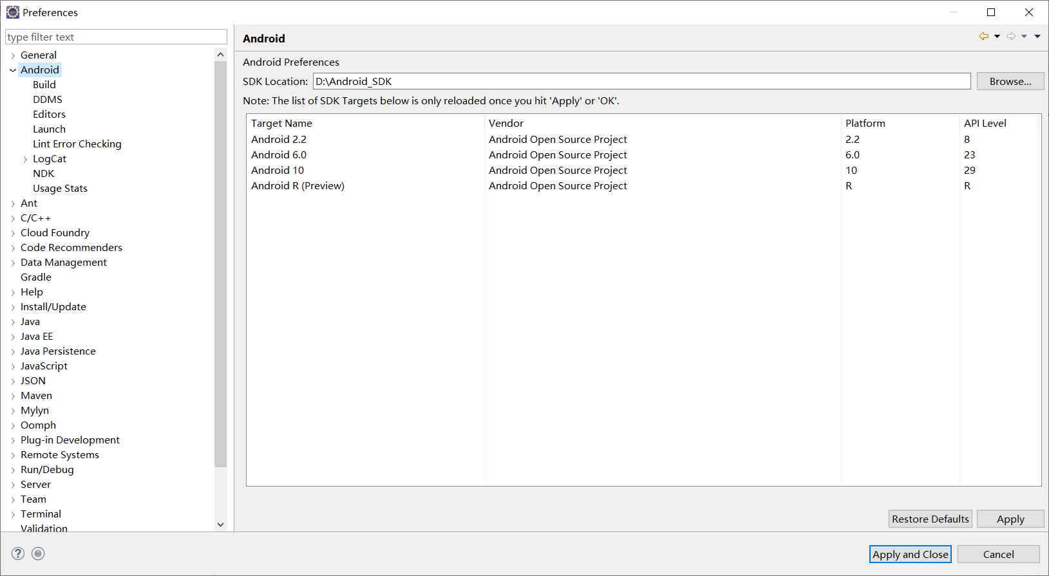This screenshot has width=1049, height=576.
Task: Expand the Run/Debug preferences node
Action: tap(13, 470)
